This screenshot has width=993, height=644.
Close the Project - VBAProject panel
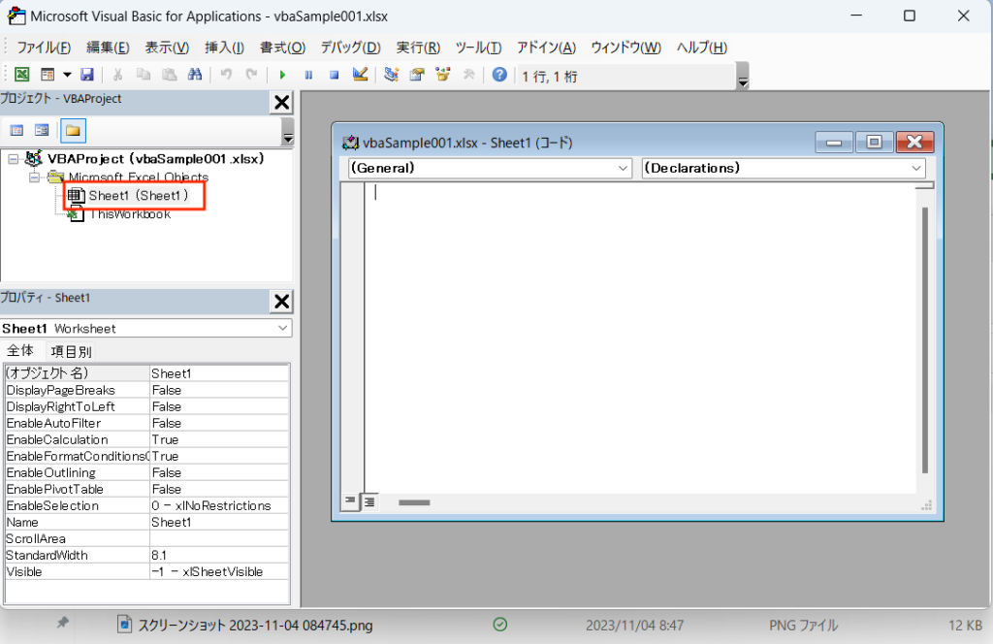[282, 103]
